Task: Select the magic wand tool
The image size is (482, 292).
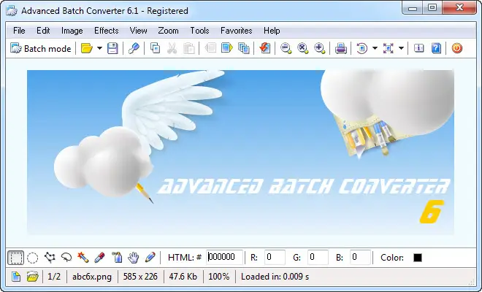Action: pos(83,258)
